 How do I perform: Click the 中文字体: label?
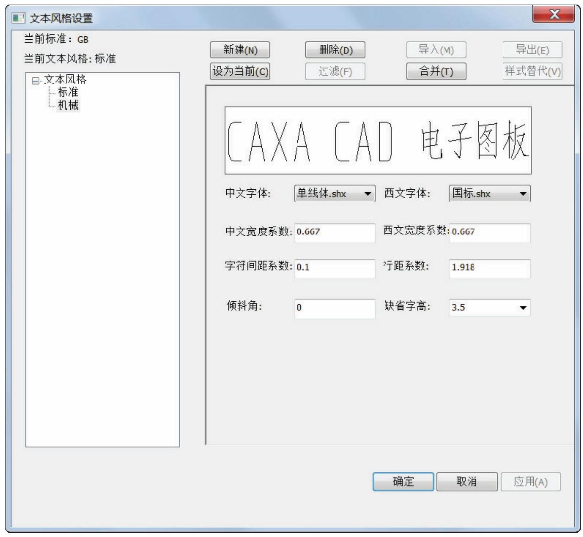coord(248,193)
